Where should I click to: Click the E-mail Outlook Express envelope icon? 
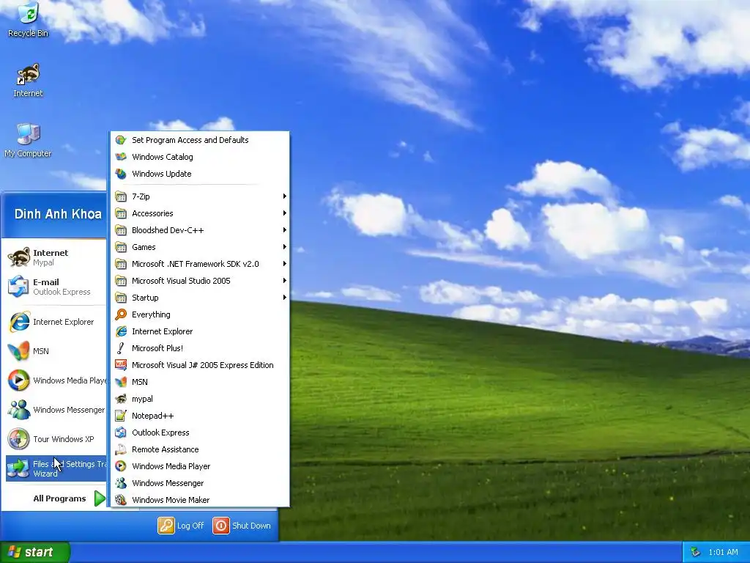[x=18, y=287]
